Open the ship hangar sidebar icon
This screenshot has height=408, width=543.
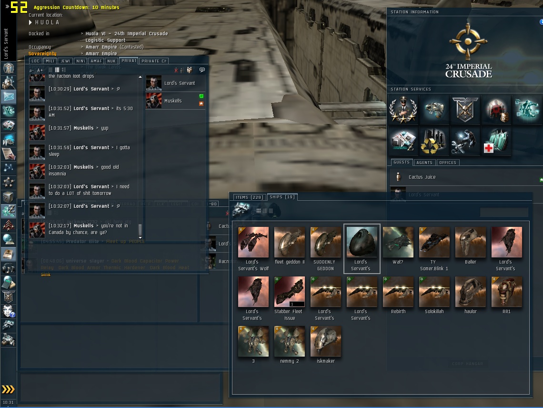click(8, 325)
